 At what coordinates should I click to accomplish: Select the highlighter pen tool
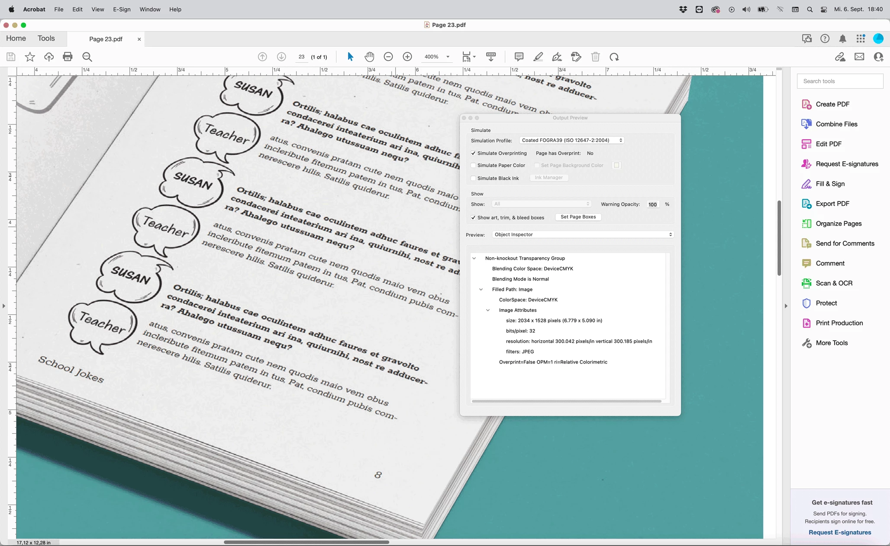click(538, 57)
